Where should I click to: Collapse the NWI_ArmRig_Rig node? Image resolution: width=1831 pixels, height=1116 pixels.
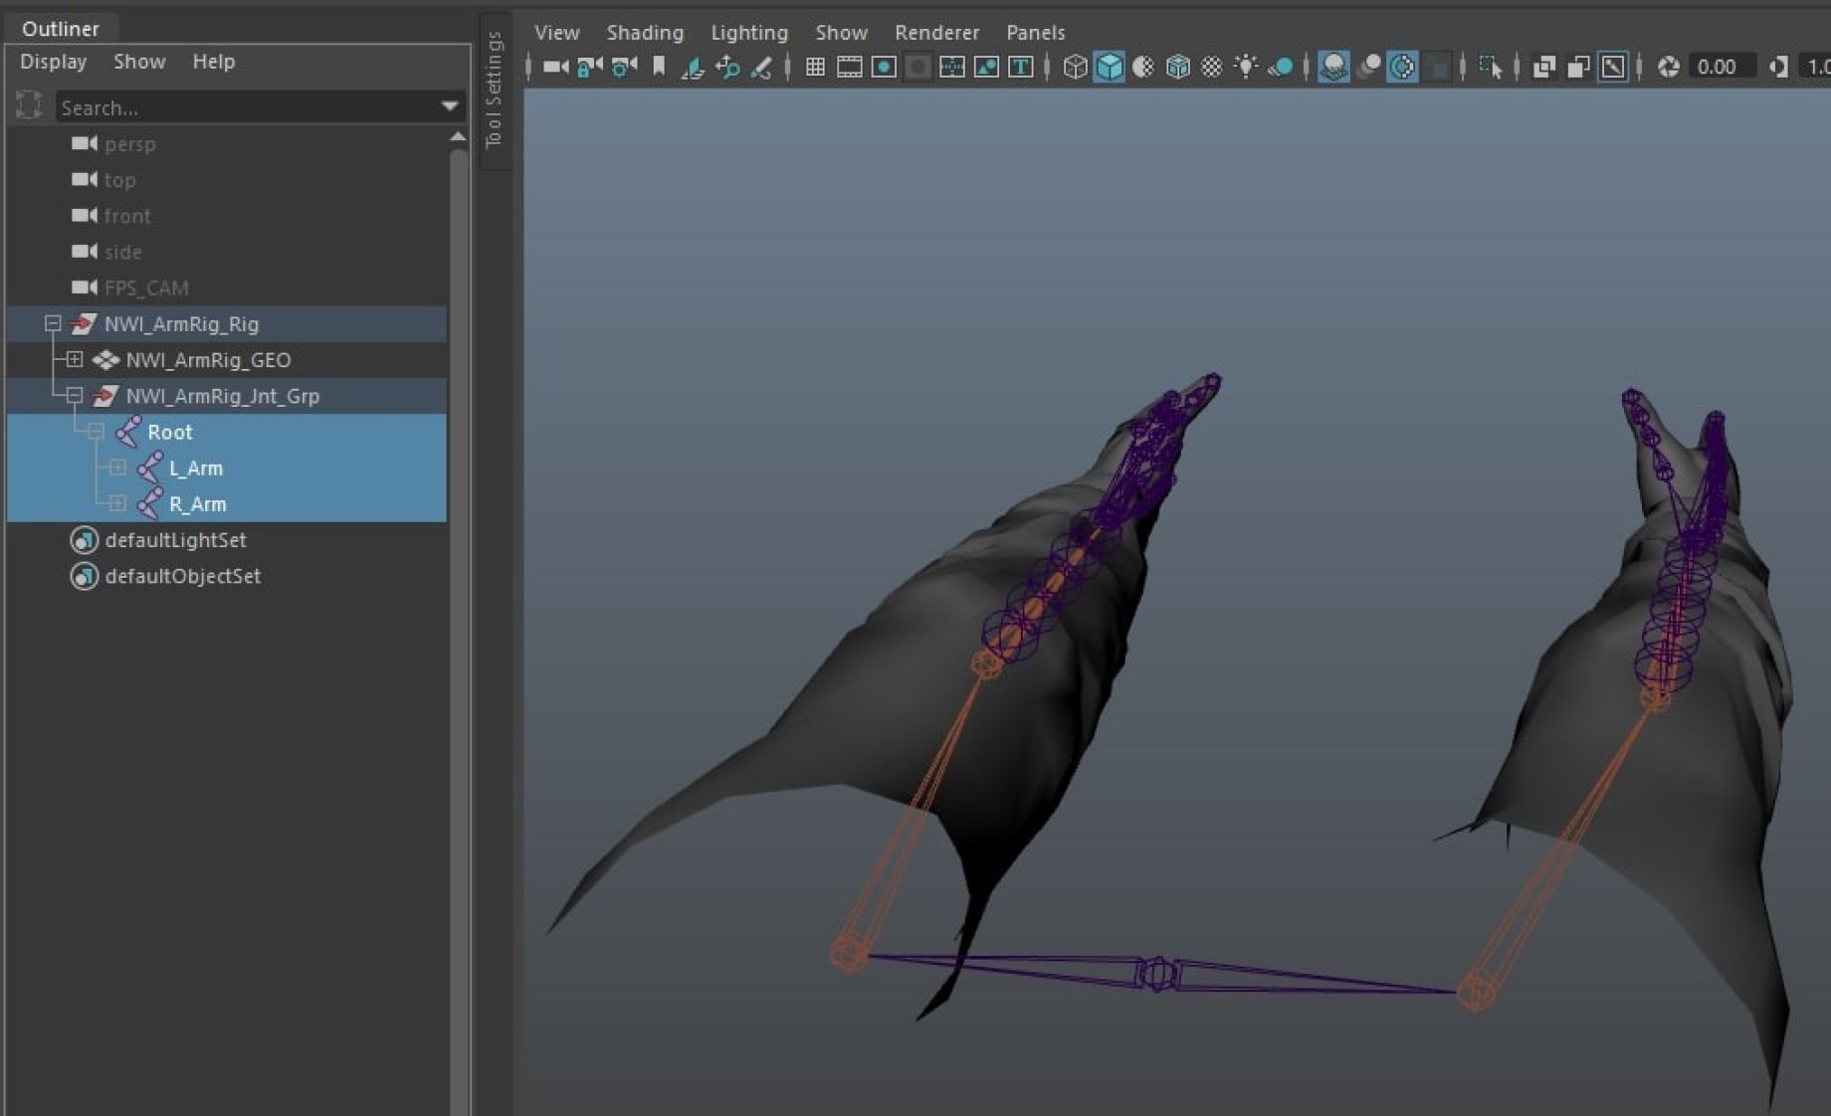tap(53, 323)
